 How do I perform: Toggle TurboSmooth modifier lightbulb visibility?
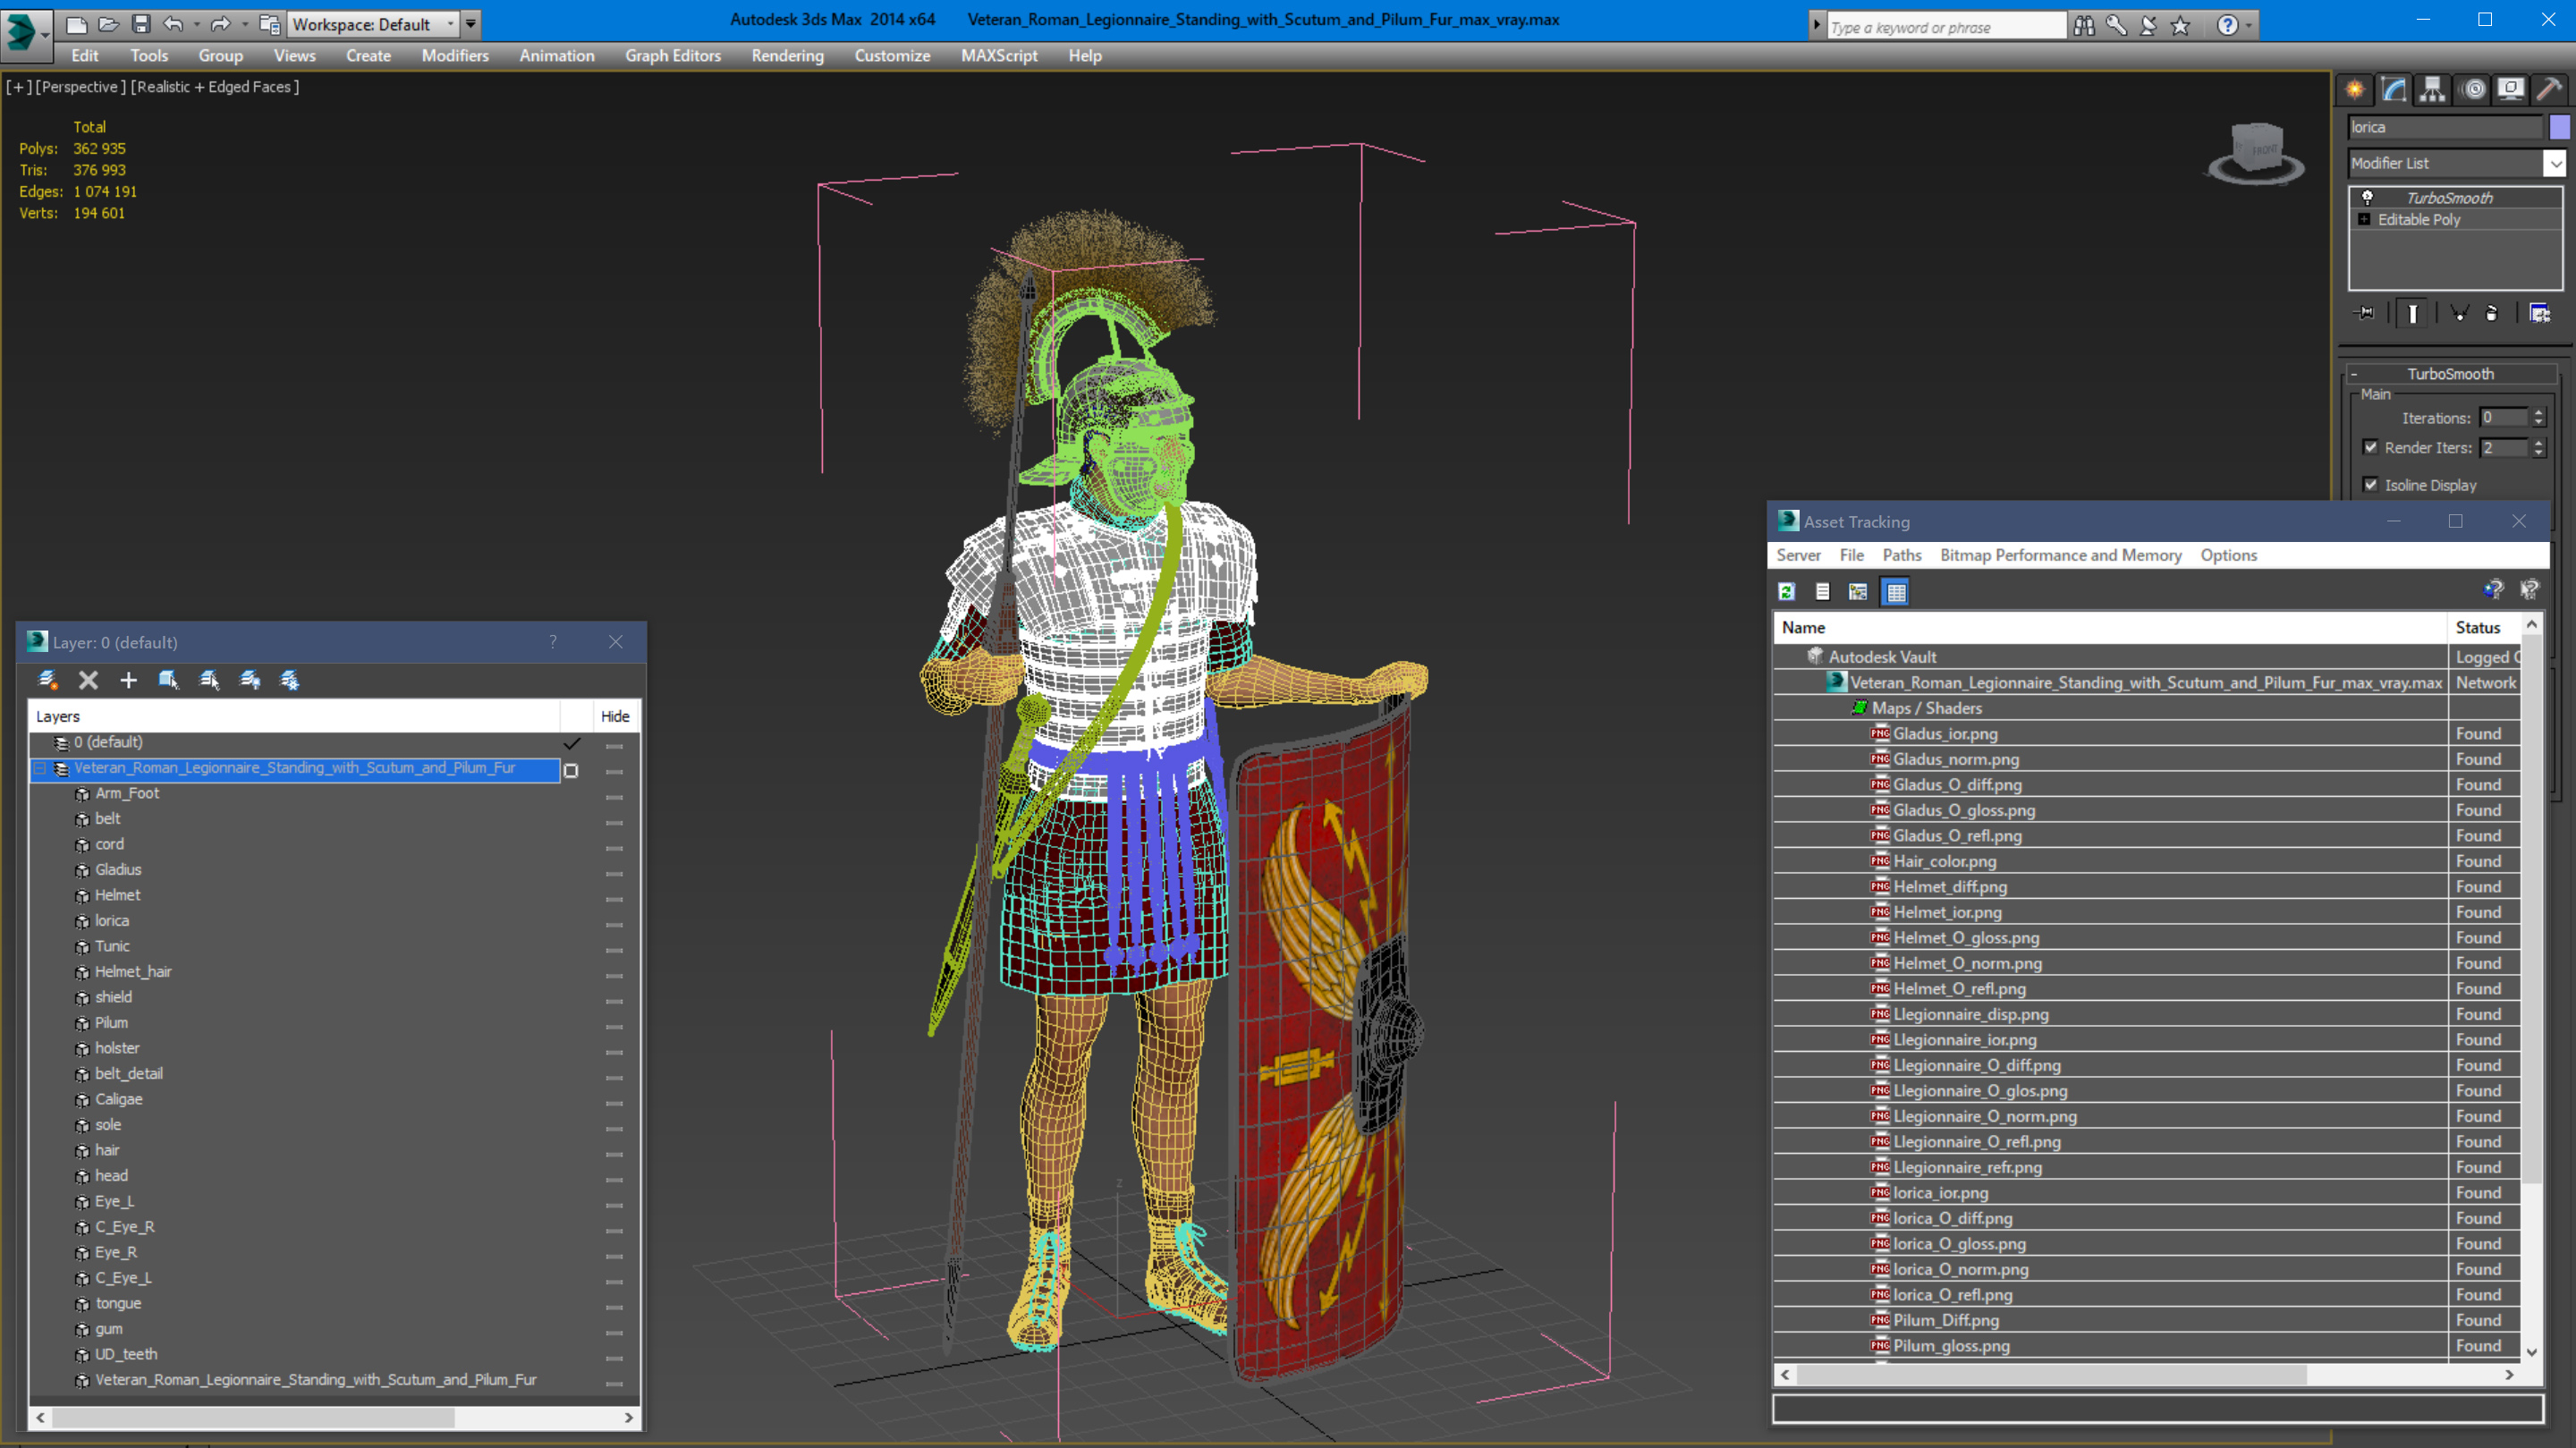(x=2367, y=198)
